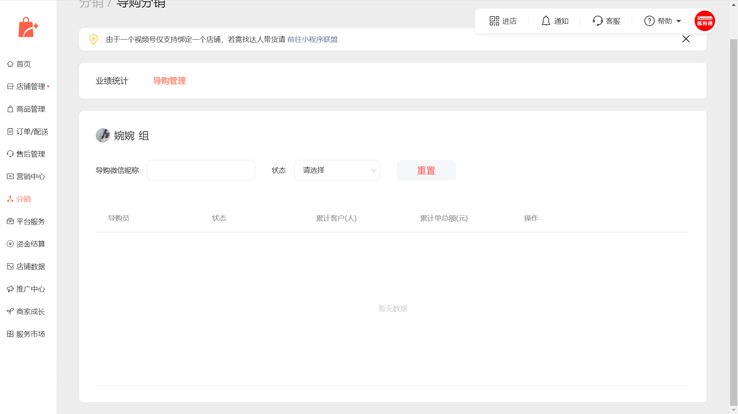Open the 状态 请选择 dropdown
The width and height of the screenshot is (738, 414).
[337, 170]
